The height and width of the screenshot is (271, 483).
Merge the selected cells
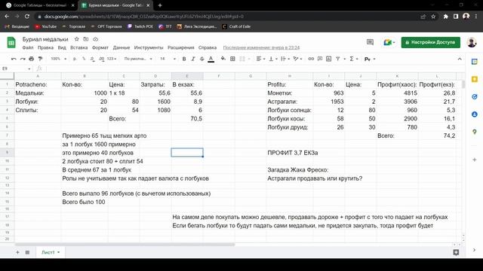242,59
